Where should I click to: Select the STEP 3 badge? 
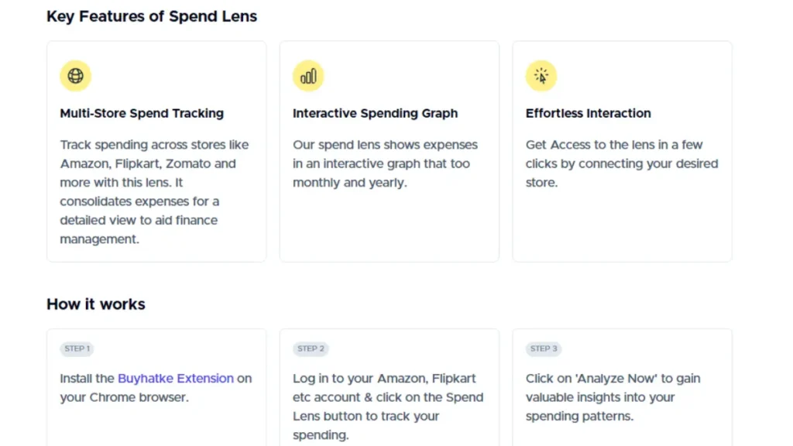543,348
